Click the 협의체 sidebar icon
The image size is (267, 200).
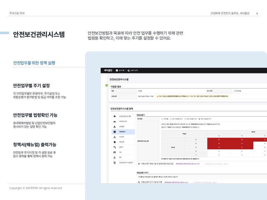pos(115,147)
